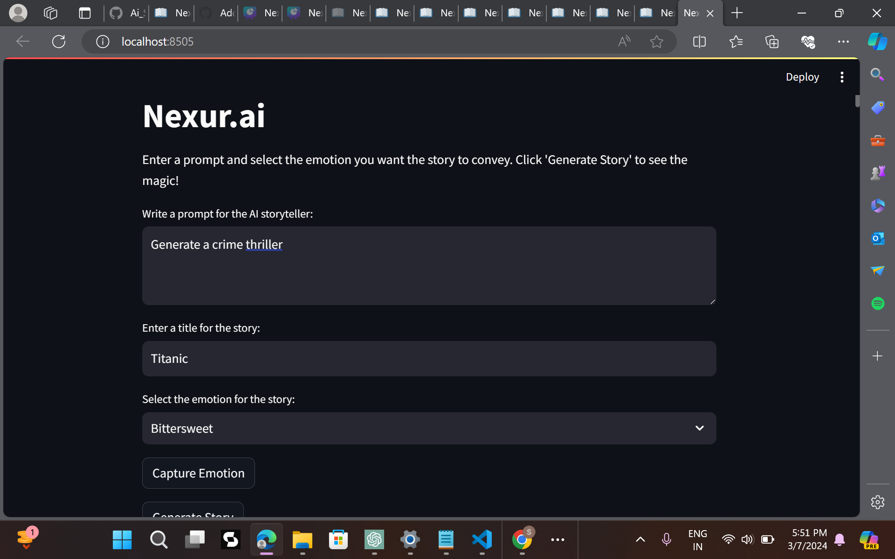
Task: Launch Games from the Edge sidebar
Action: (877, 172)
